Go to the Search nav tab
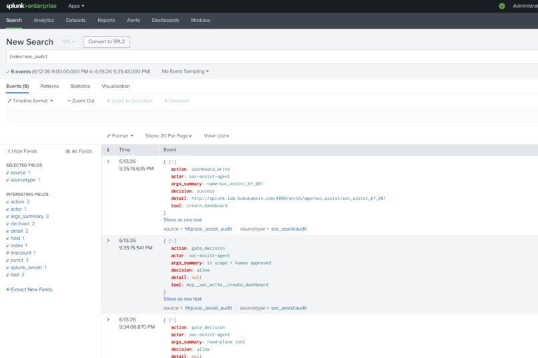The width and height of the screenshot is (538, 358). pos(14,20)
